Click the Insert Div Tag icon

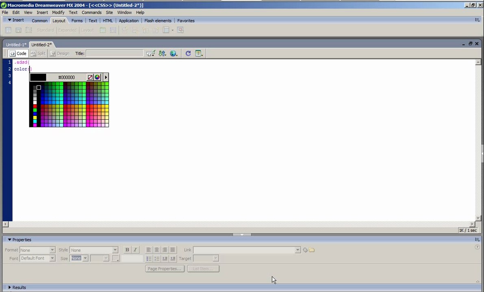[x=19, y=30]
